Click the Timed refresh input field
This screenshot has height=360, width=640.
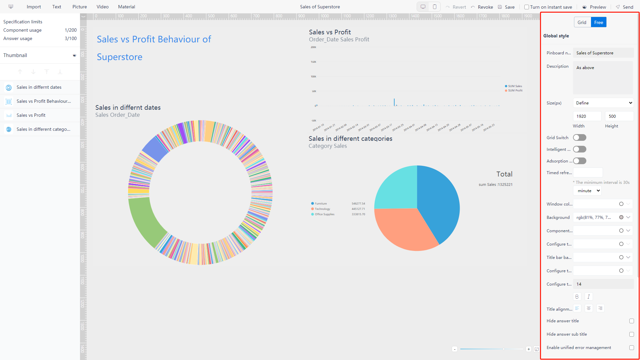[588, 173]
